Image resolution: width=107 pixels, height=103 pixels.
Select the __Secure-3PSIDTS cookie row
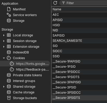coord(79,98)
